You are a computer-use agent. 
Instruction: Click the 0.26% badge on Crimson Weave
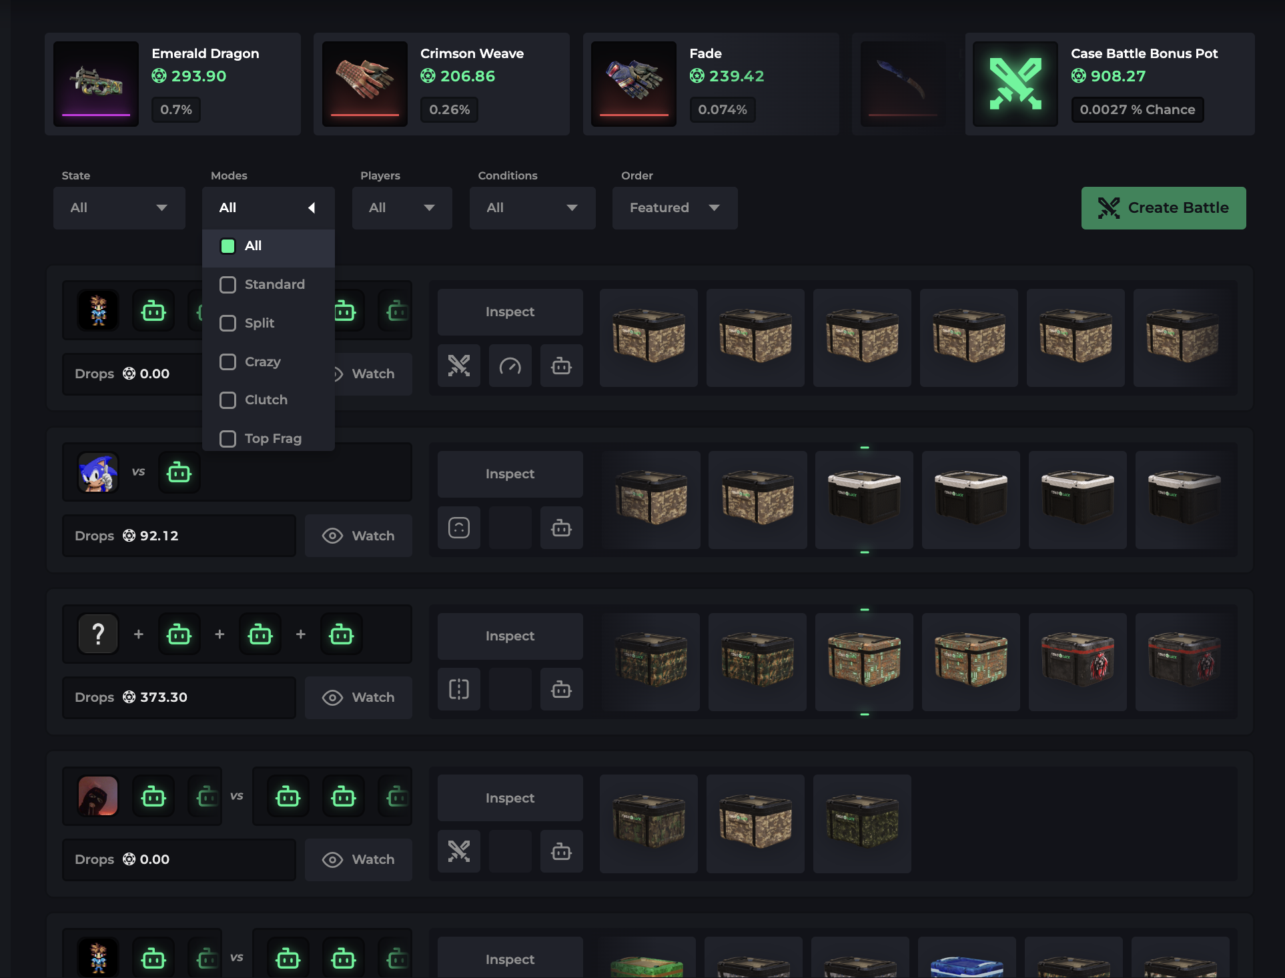(449, 110)
